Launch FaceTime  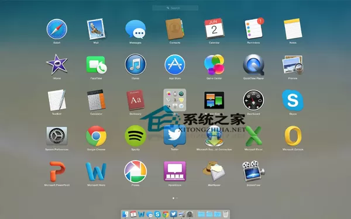[x=97, y=65]
